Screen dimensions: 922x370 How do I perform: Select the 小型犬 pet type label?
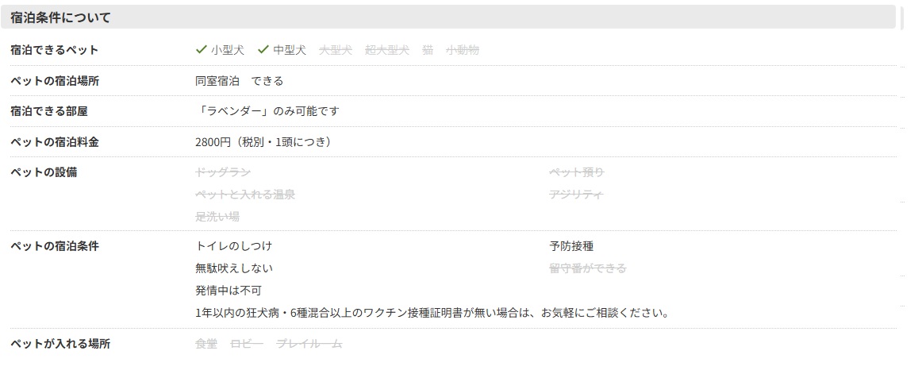coord(228,50)
